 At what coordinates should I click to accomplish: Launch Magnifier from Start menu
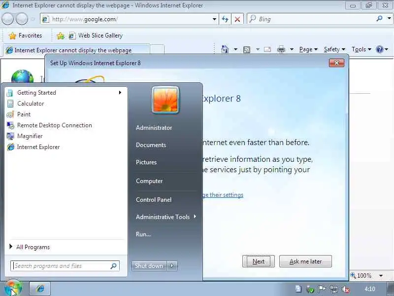tap(66, 136)
